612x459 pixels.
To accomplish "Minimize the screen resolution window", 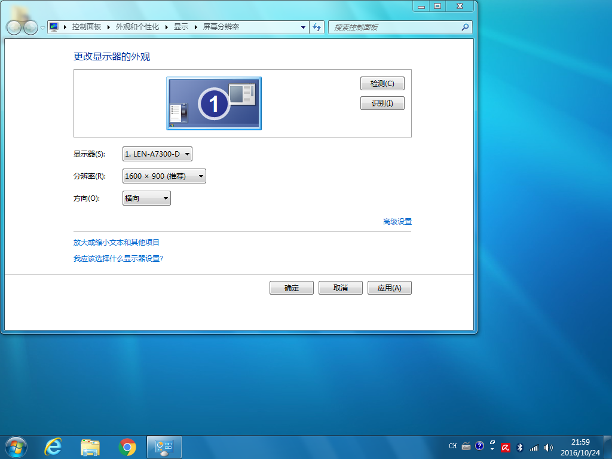I will click(x=421, y=6).
